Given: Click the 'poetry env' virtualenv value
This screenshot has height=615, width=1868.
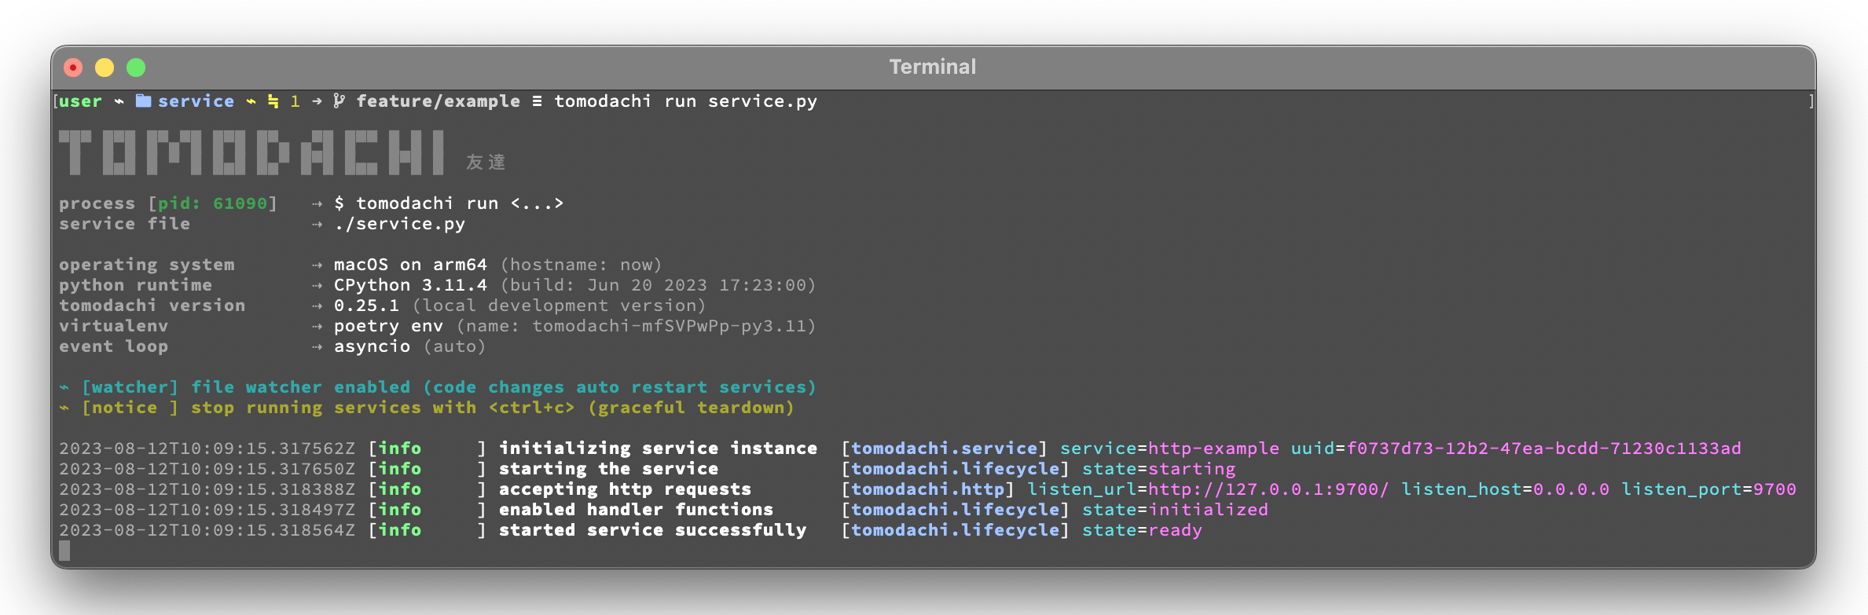Looking at the screenshot, I should 388,326.
